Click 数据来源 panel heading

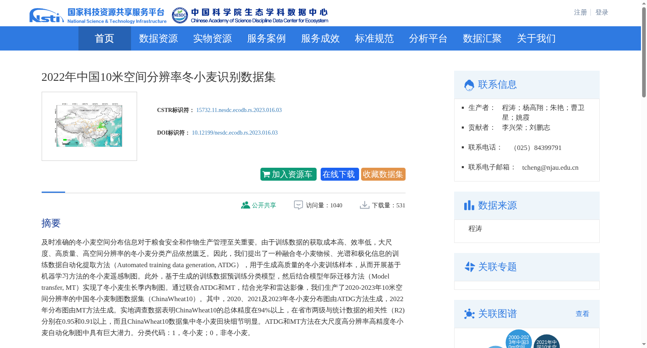[497, 205]
